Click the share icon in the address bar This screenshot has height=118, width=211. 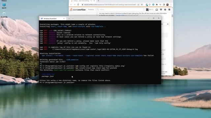[138, 5]
